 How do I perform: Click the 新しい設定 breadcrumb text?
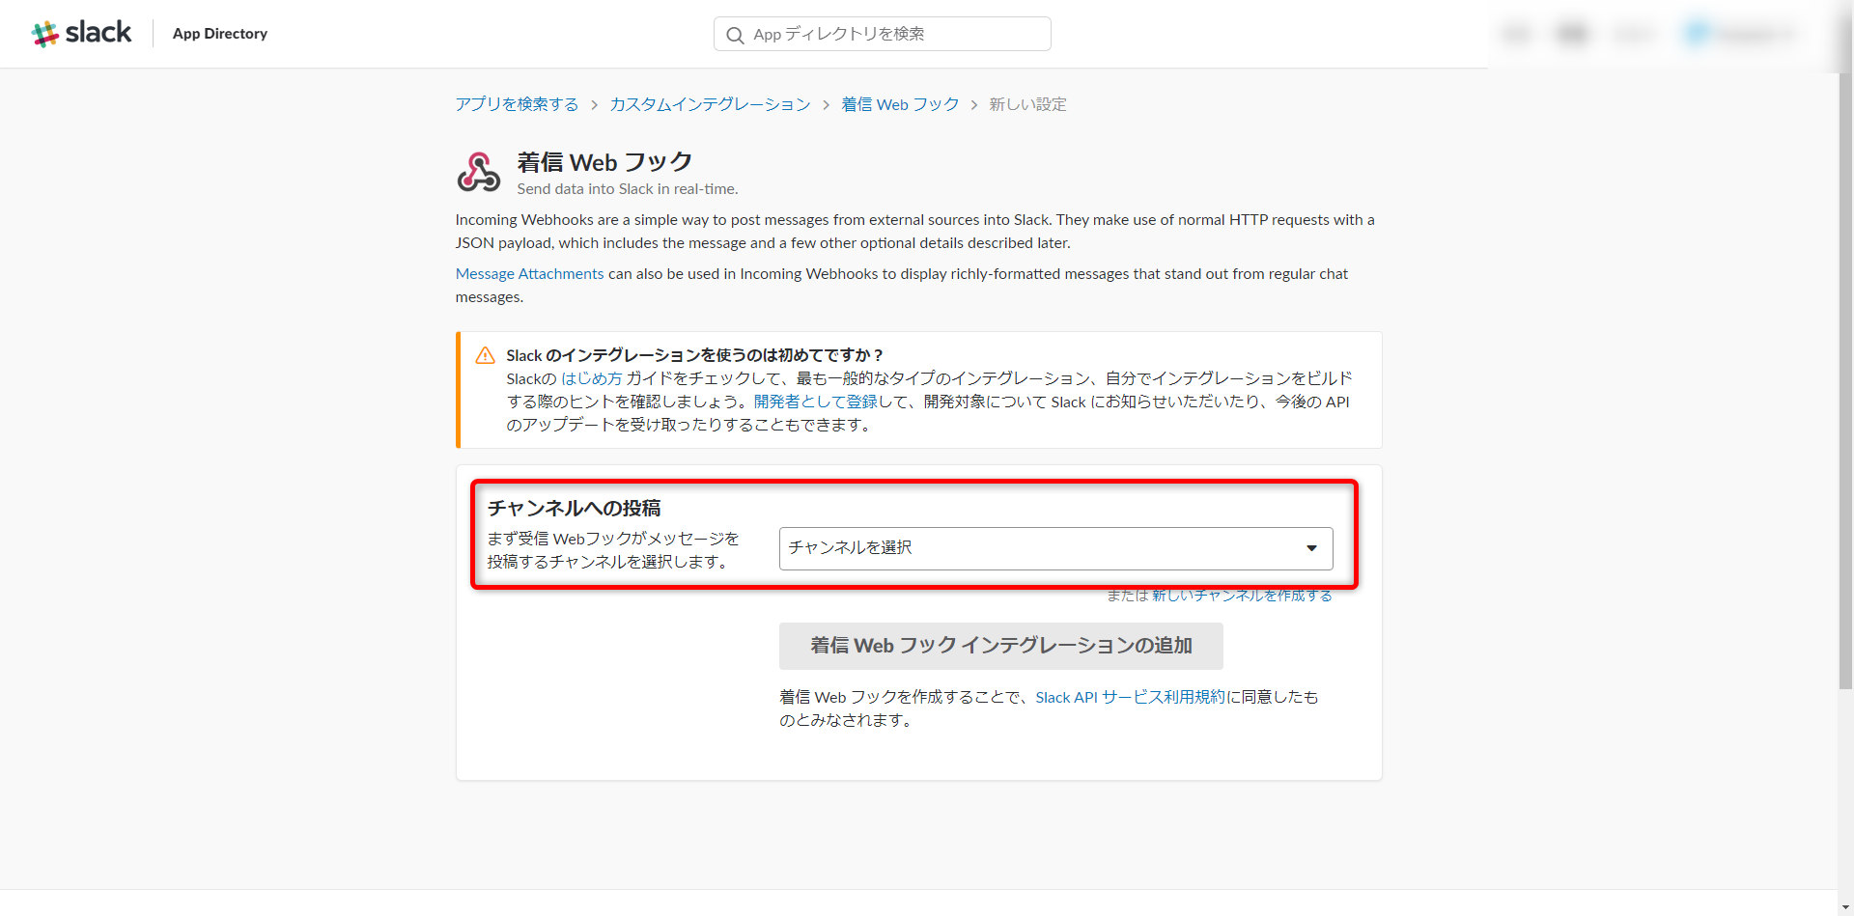[1027, 104]
